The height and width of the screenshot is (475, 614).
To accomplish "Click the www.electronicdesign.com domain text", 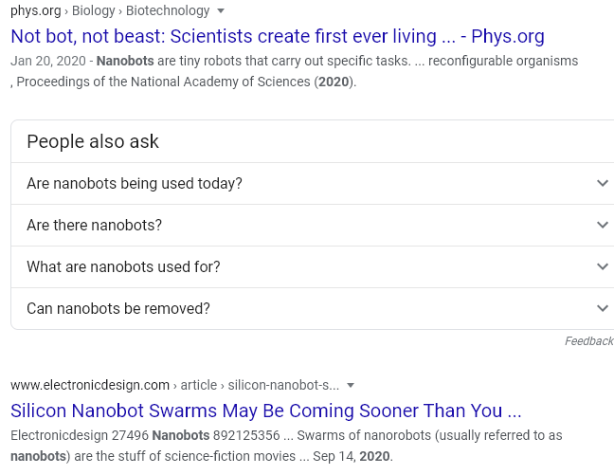I will coord(90,385).
